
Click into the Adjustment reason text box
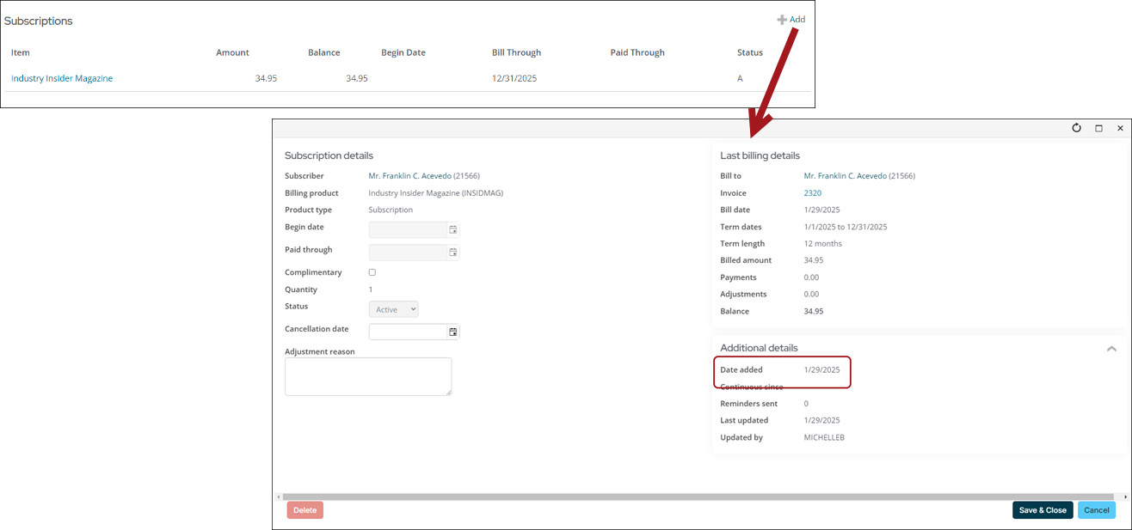click(367, 376)
